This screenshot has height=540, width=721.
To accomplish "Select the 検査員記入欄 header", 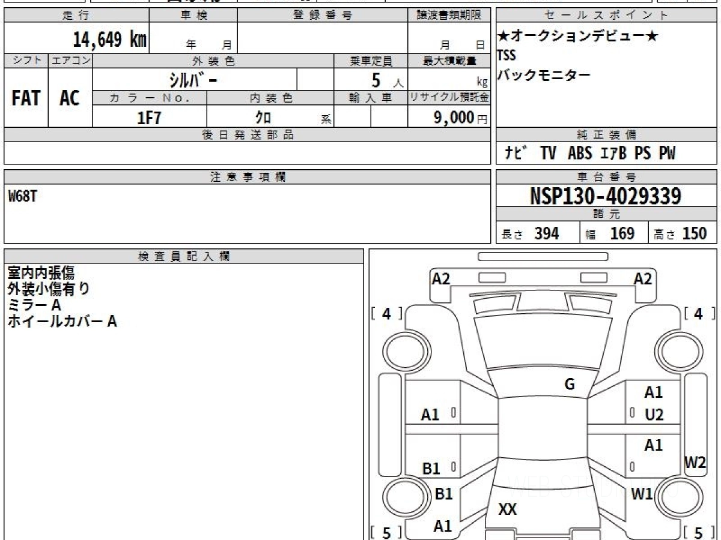I will click(184, 256).
